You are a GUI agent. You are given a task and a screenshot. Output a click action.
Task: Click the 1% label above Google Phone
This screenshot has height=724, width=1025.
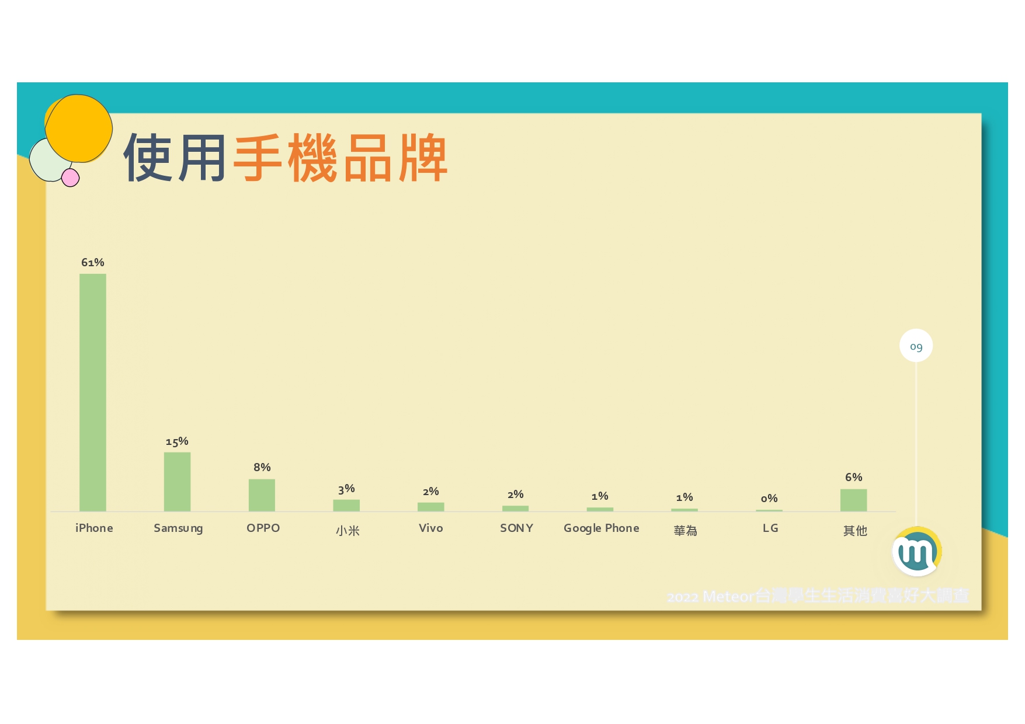click(x=600, y=496)
